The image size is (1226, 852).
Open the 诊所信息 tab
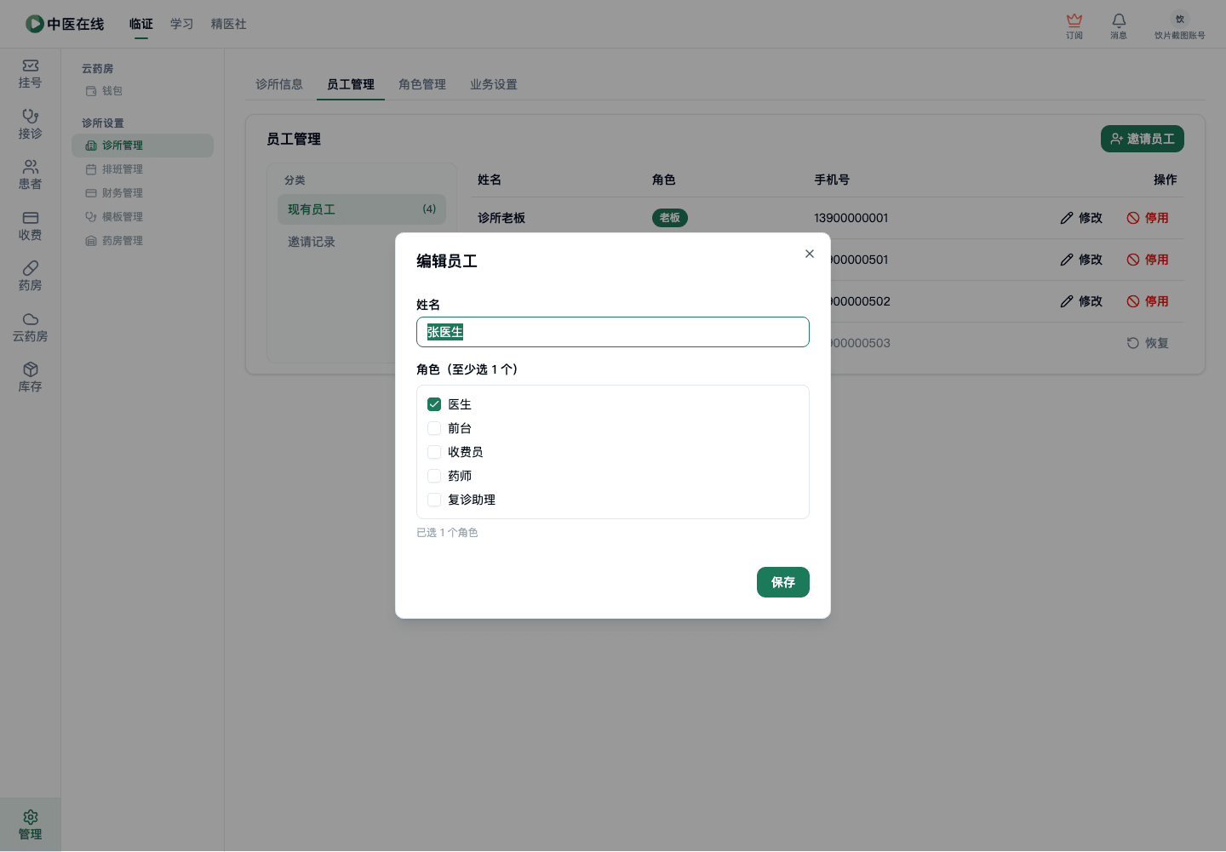(x=279, y=84)
